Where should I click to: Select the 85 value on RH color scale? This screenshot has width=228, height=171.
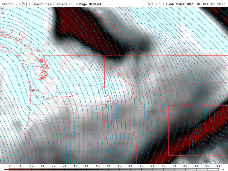pyautogui.click(x=196, y=166)
